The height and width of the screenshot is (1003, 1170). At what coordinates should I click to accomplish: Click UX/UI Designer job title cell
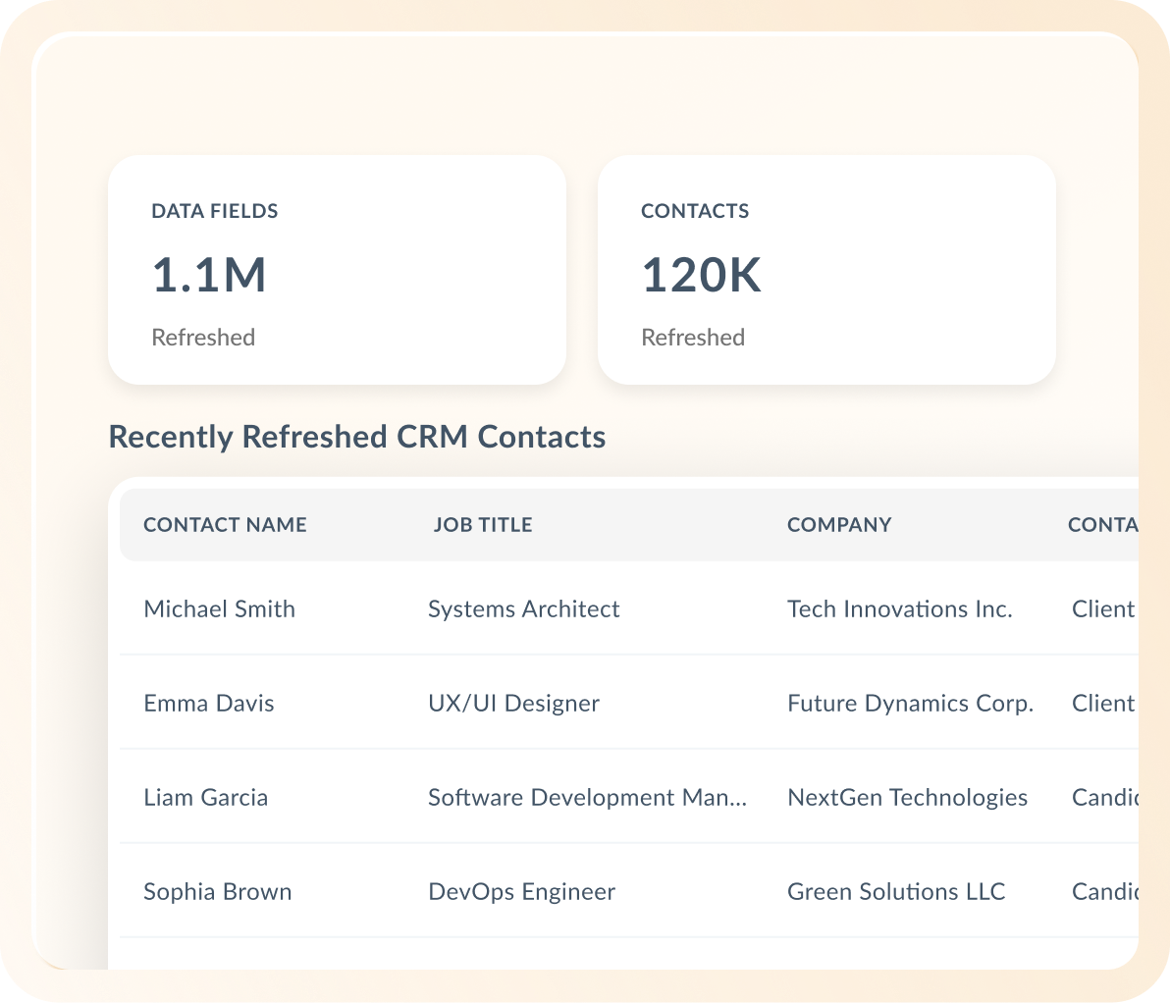[513, 704]
